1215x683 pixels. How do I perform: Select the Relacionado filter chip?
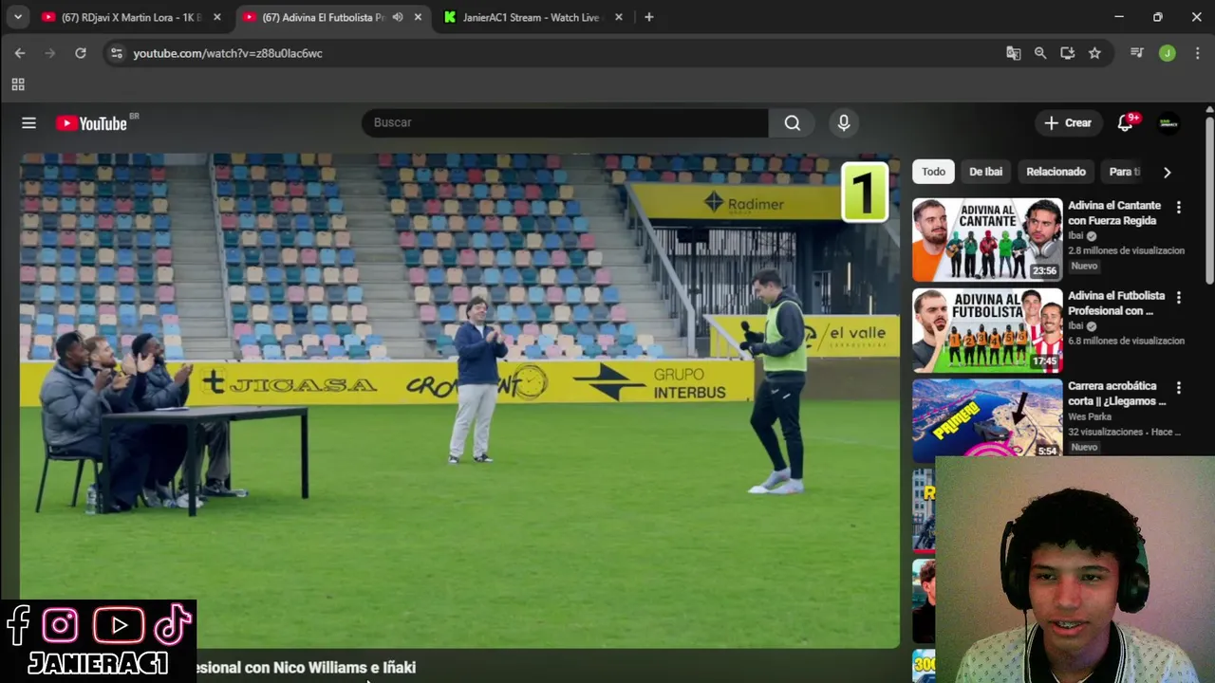(1056, 172)
